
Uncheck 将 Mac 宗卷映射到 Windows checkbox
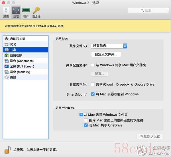(93, 94)
